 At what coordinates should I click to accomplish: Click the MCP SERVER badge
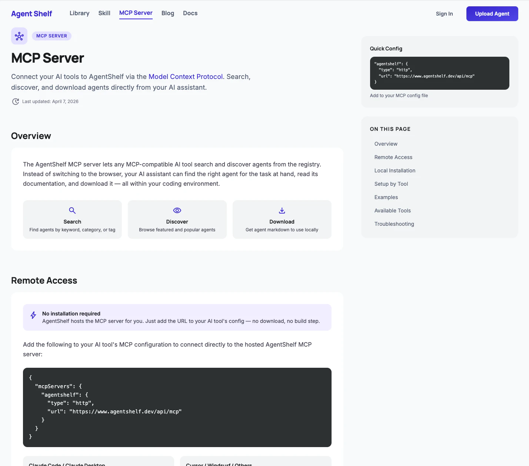(52, 36)
